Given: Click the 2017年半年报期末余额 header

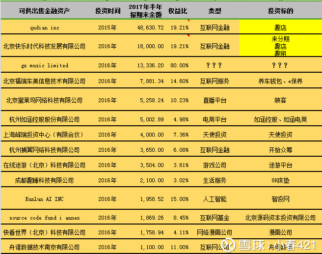Looking at the screenshot, I should click(146, 11).
